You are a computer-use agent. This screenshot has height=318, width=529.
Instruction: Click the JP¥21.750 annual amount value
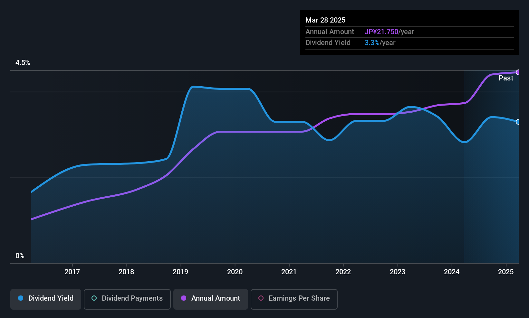click(381, 32)
